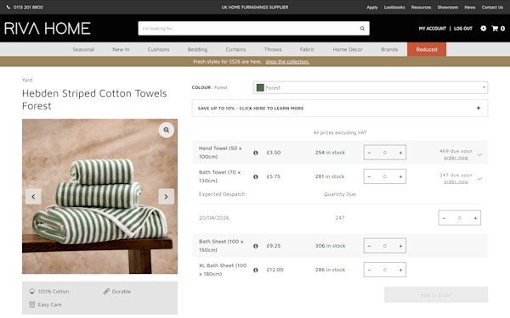
Task: Open info icon for Bath Sheet
Action: (256, 246)
